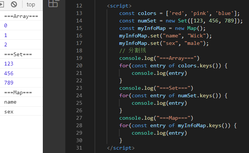Click the "Wick" string on line 16
Viewport: 249px width, 153px height.
click(197, 36)
